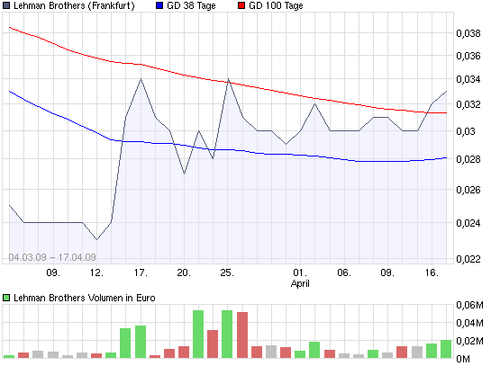Click the '0,038' price axis label

click(x=468, y=33)
